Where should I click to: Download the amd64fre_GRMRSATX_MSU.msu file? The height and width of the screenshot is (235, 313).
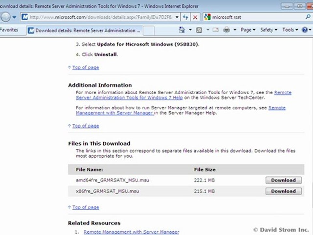(283, 180)
